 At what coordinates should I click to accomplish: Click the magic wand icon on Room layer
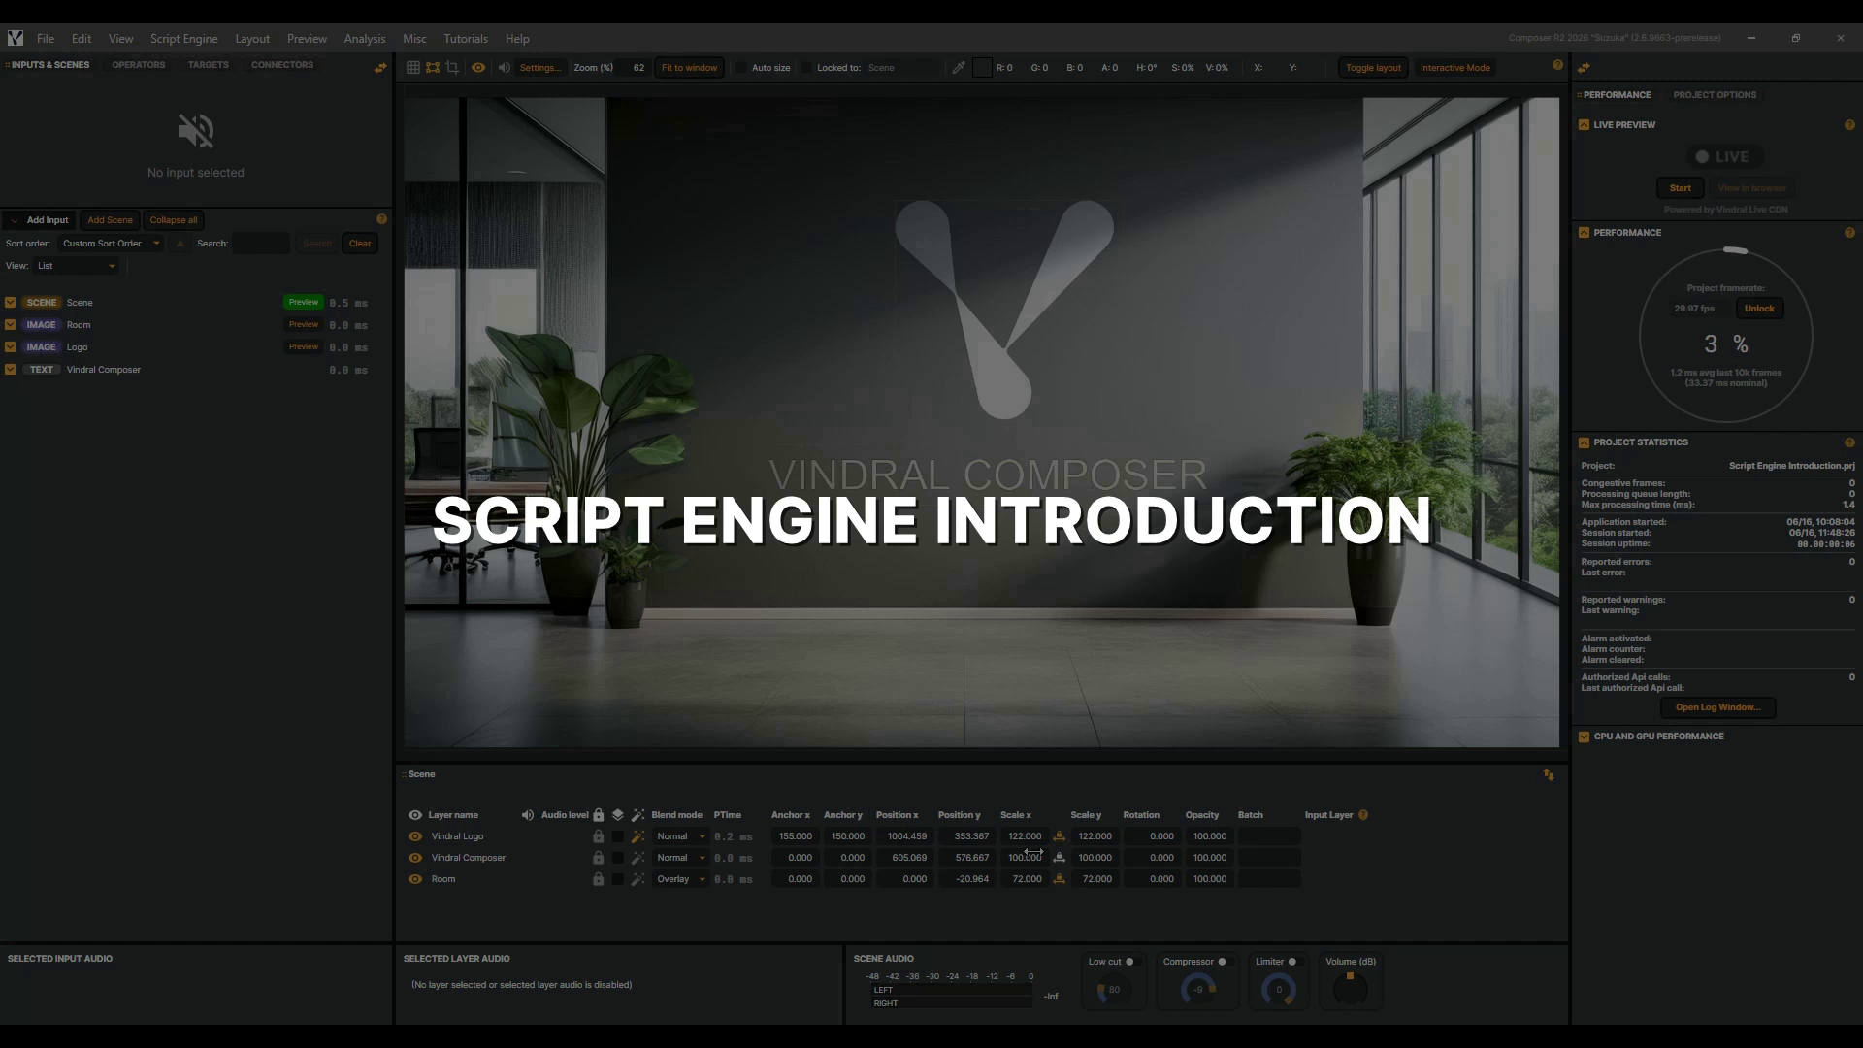637,879
